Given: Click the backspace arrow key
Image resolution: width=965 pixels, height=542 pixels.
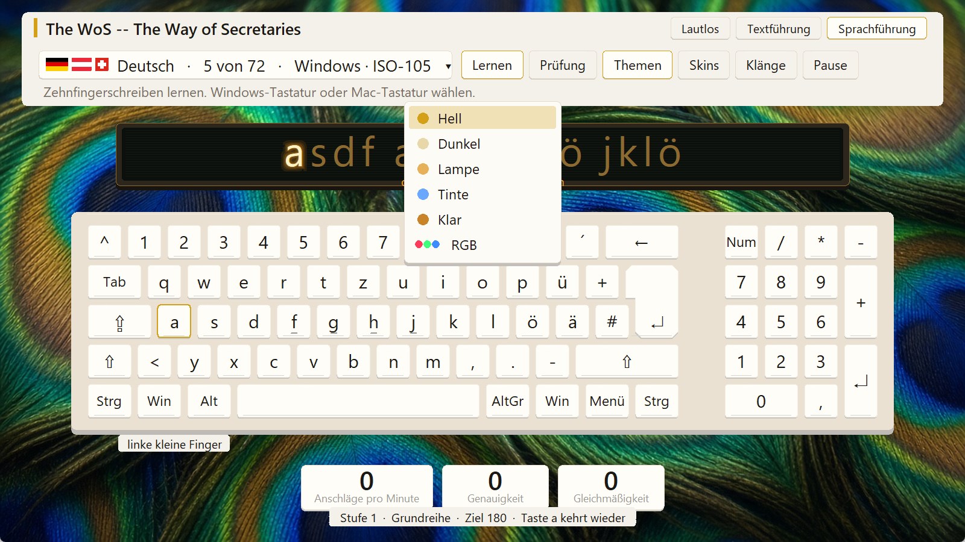Looking at the screenshot, I should point(641,242).
